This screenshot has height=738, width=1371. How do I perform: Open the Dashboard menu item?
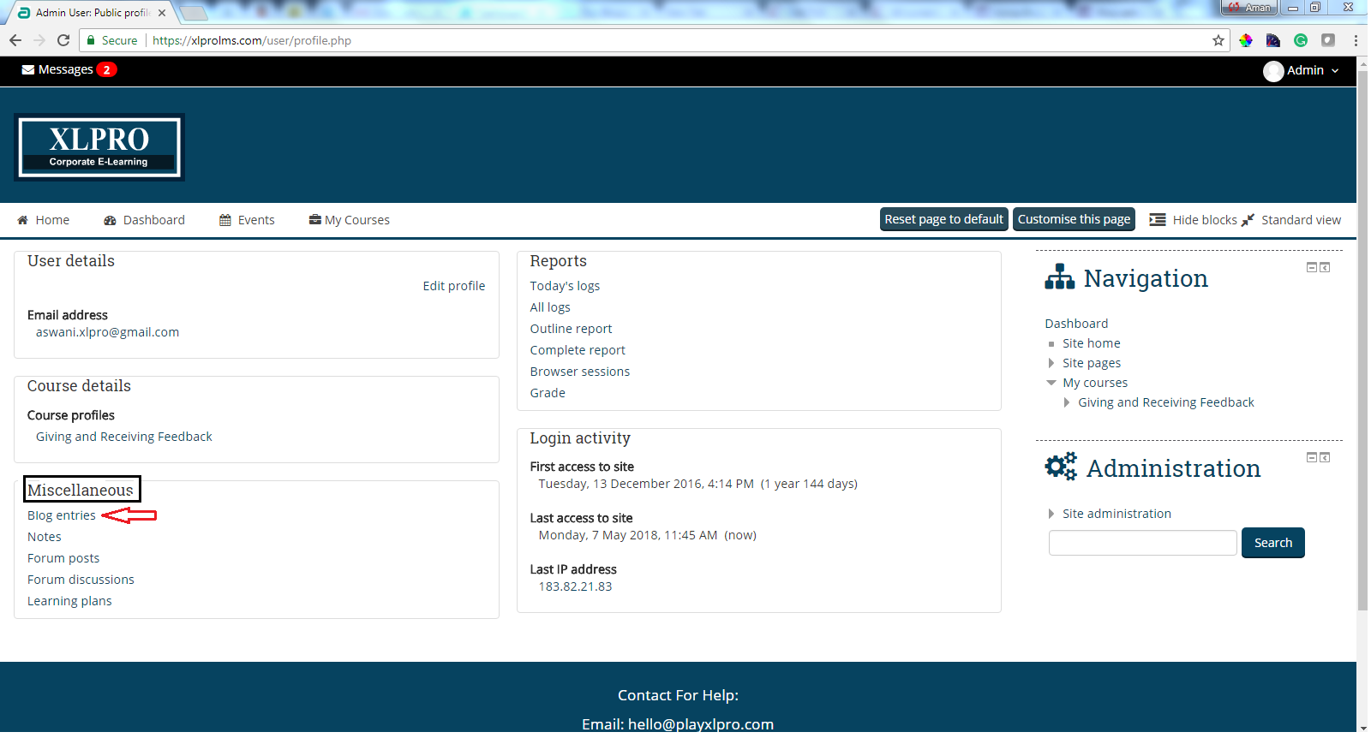[144, 220]
